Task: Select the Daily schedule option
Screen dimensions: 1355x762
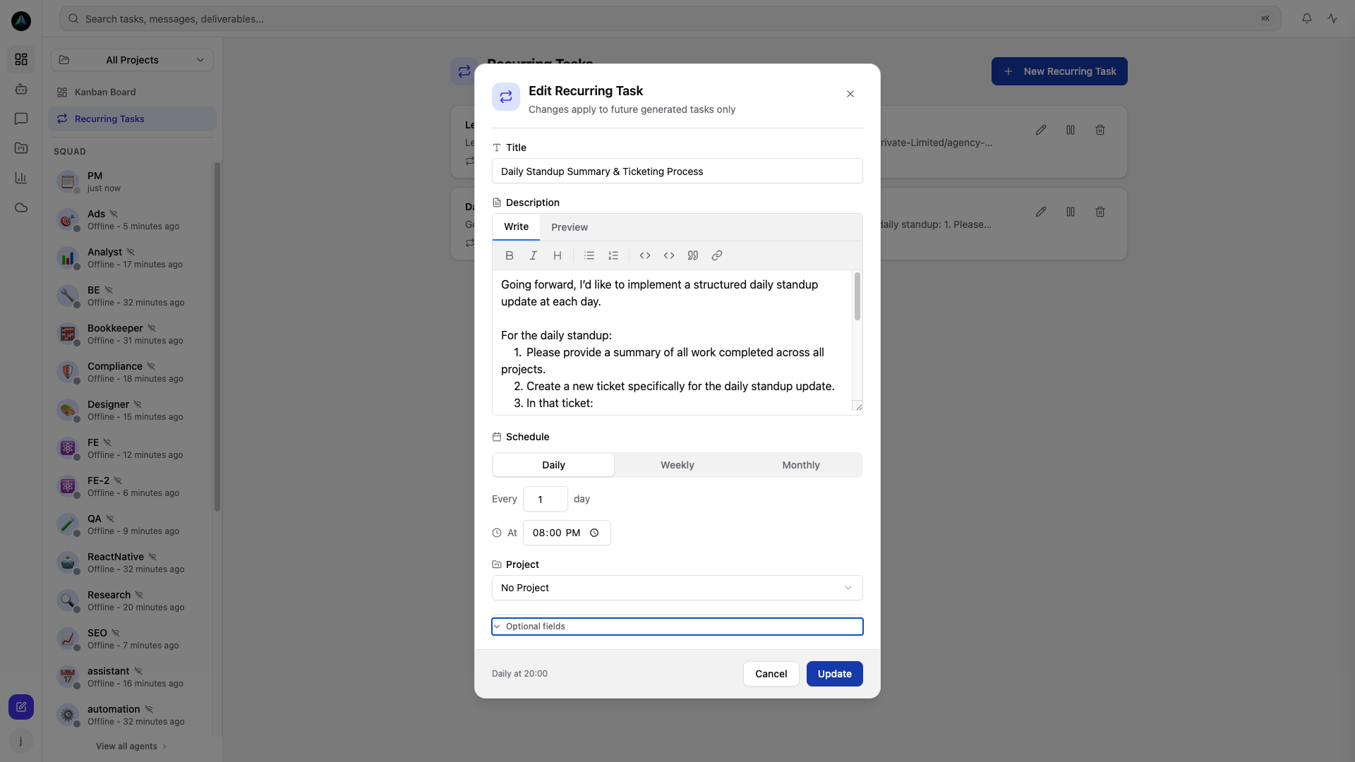Action: pos(553,465)
